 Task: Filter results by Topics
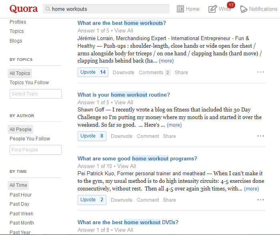(17, 31)
